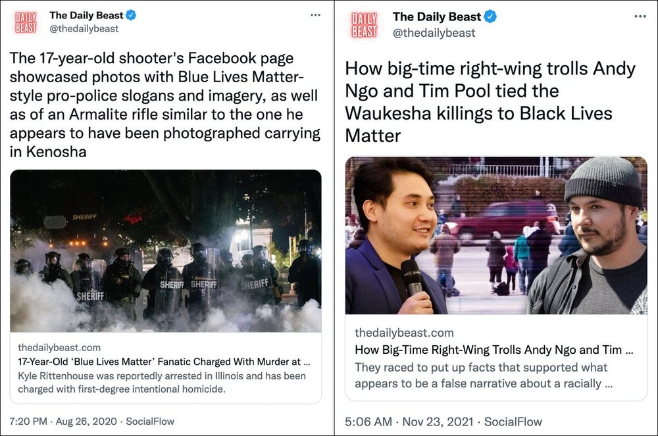Click SocialFlow source on right tweet
658x436 pixels.
(x=513, y=422)
